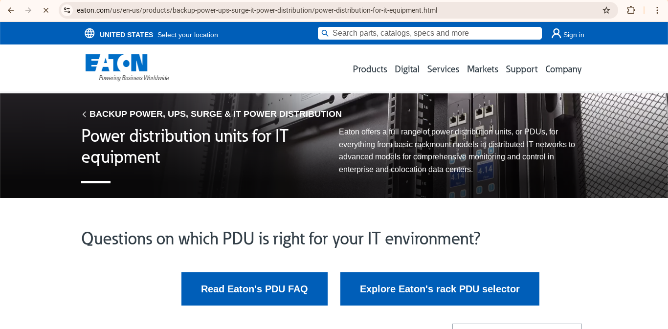
Task: Click the back chevron before Backup Power
Action: (x=84, y=114)
